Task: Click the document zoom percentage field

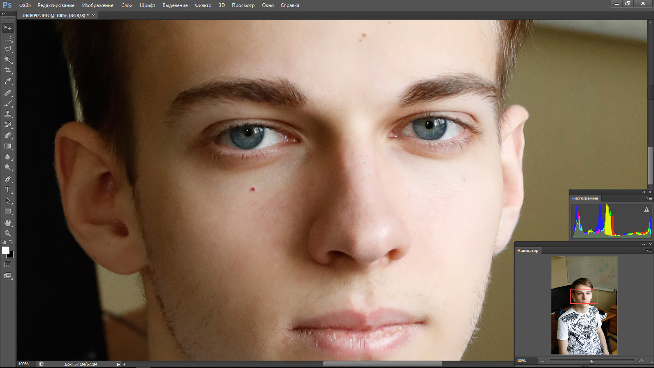Action: [26, 364]
